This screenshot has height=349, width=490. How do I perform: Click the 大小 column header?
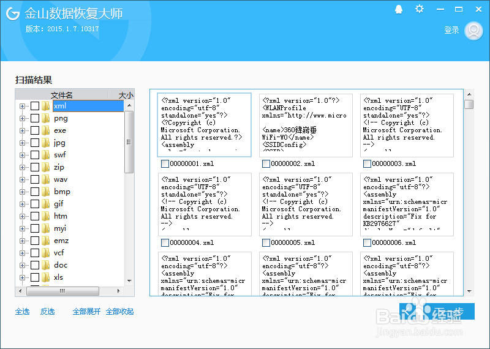[x=126, y=95]
